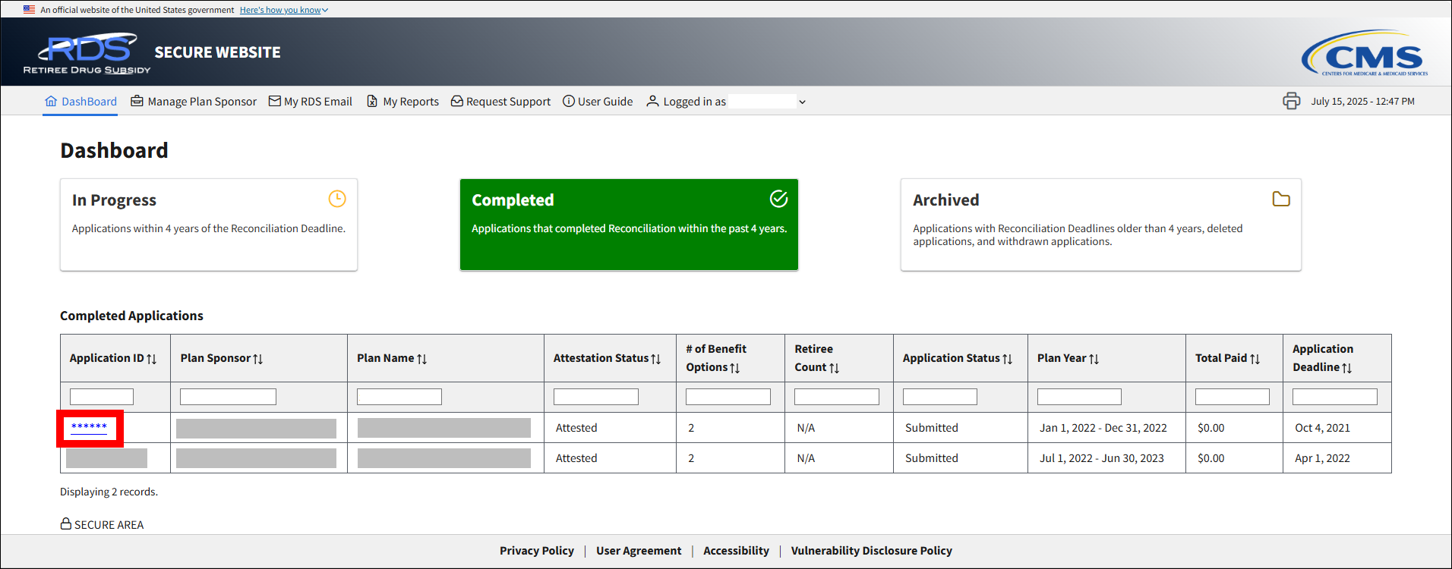Click the checkmark icon on Completed card
Image resolution: width=1452 pixels, height=569 pixels.
[778, 199]
